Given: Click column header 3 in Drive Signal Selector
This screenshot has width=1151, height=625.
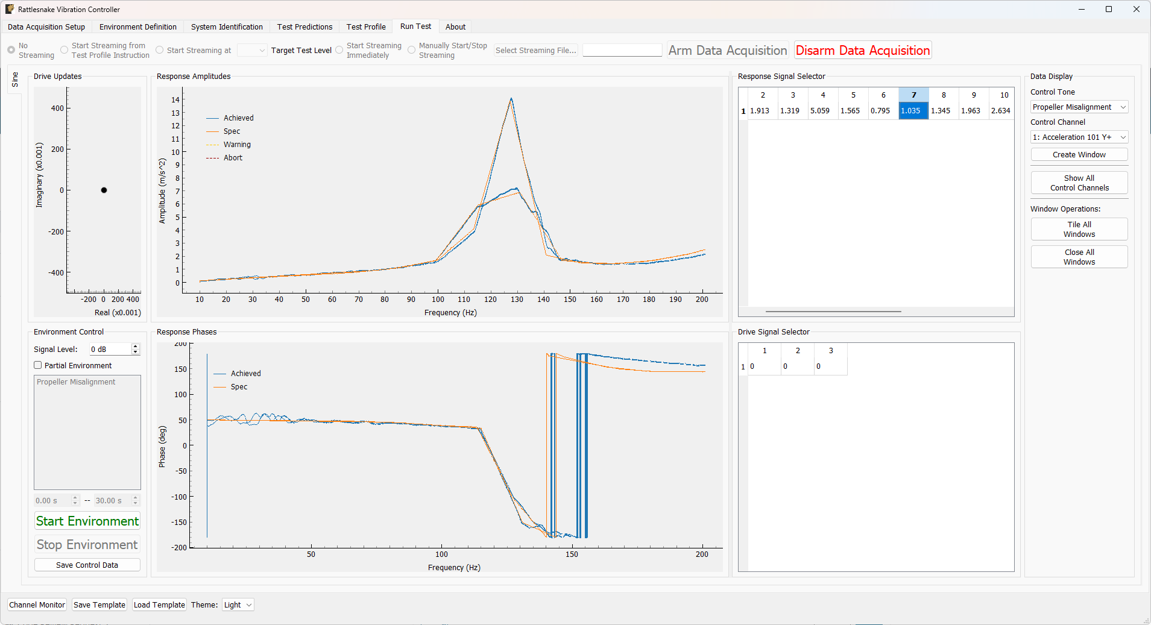Looking at the screenshot, I should click(831, 351).
